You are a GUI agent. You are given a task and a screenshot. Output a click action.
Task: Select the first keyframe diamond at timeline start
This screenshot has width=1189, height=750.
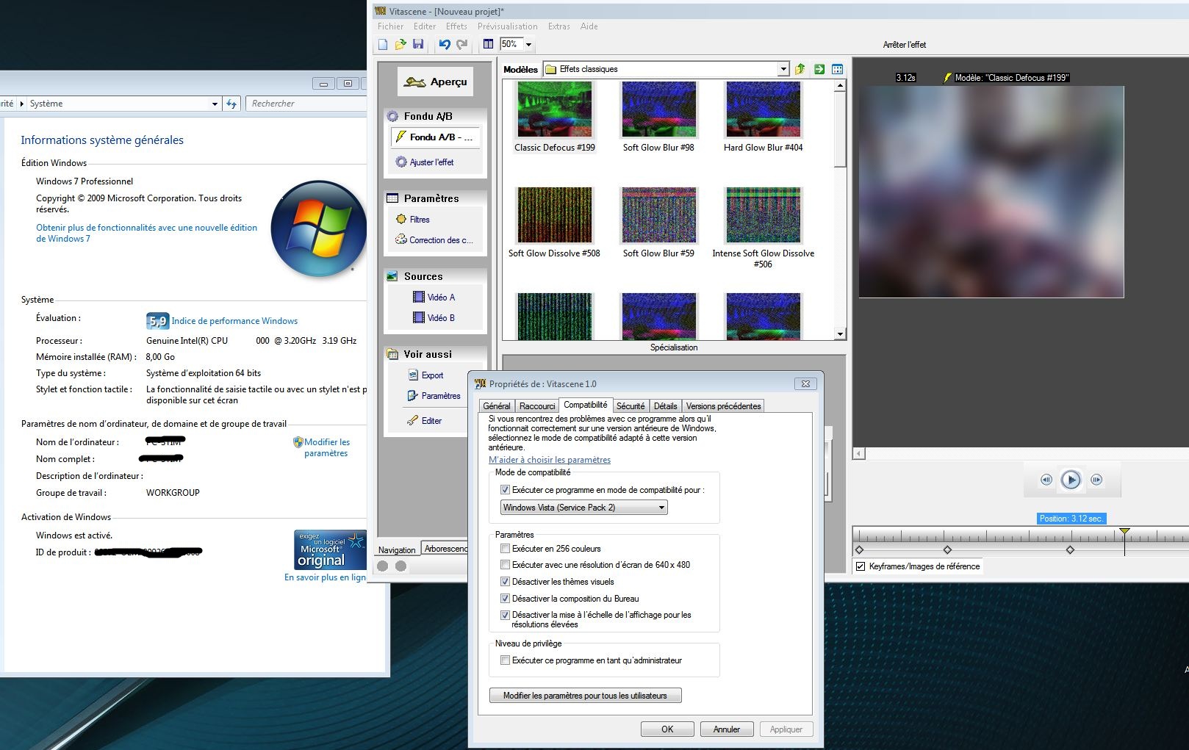(860, 549)
